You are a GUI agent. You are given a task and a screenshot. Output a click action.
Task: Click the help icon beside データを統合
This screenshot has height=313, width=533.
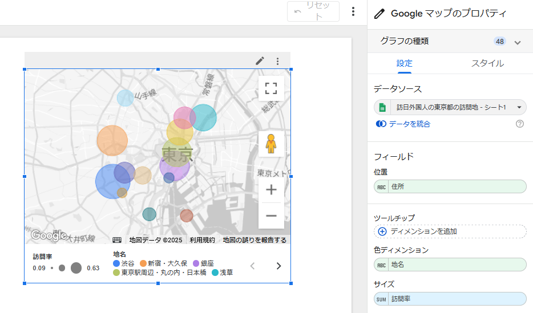(519, 124)
